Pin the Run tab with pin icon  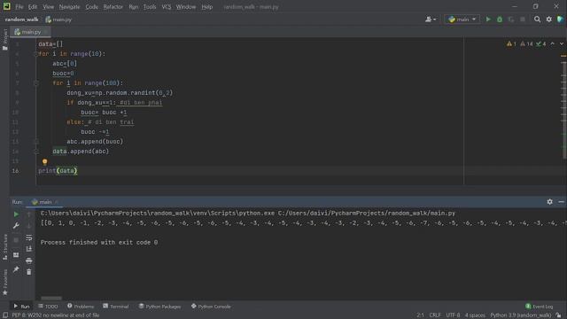tap(16, 269)
